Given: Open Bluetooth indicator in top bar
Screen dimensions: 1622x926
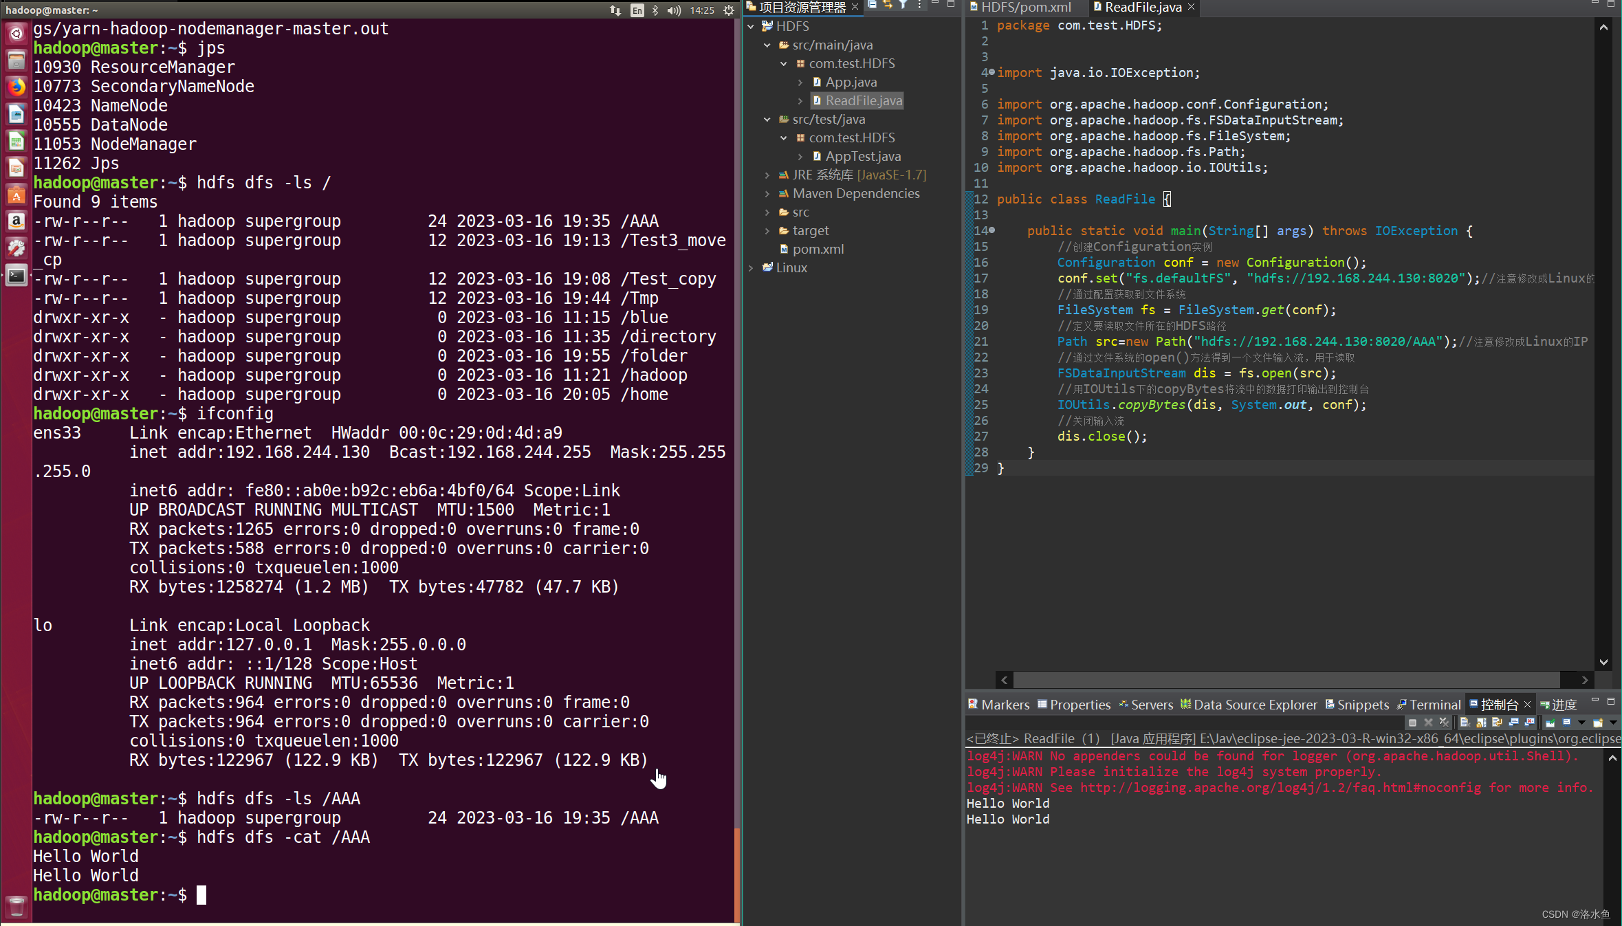Looking at the screenshot, I should point(655,10).
